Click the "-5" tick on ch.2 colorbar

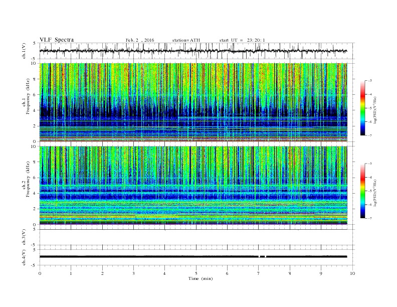tap(369, 191)
